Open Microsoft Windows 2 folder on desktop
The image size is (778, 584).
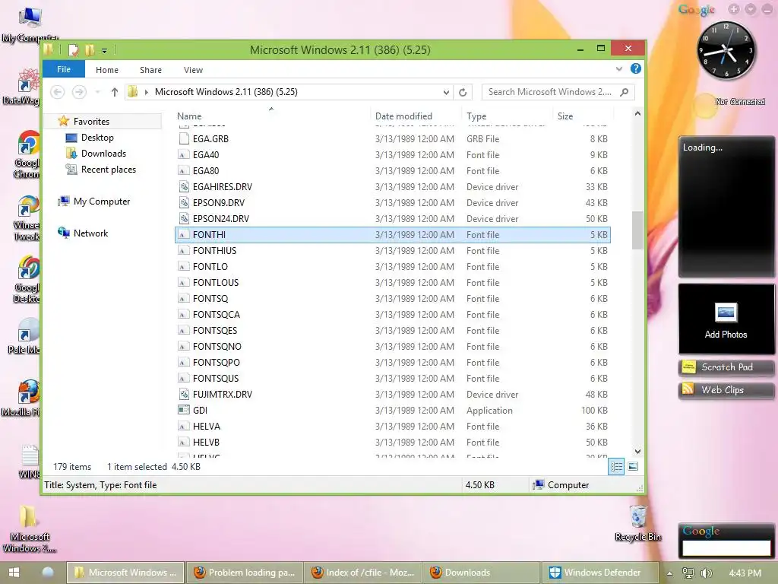[x=30, y=529]
